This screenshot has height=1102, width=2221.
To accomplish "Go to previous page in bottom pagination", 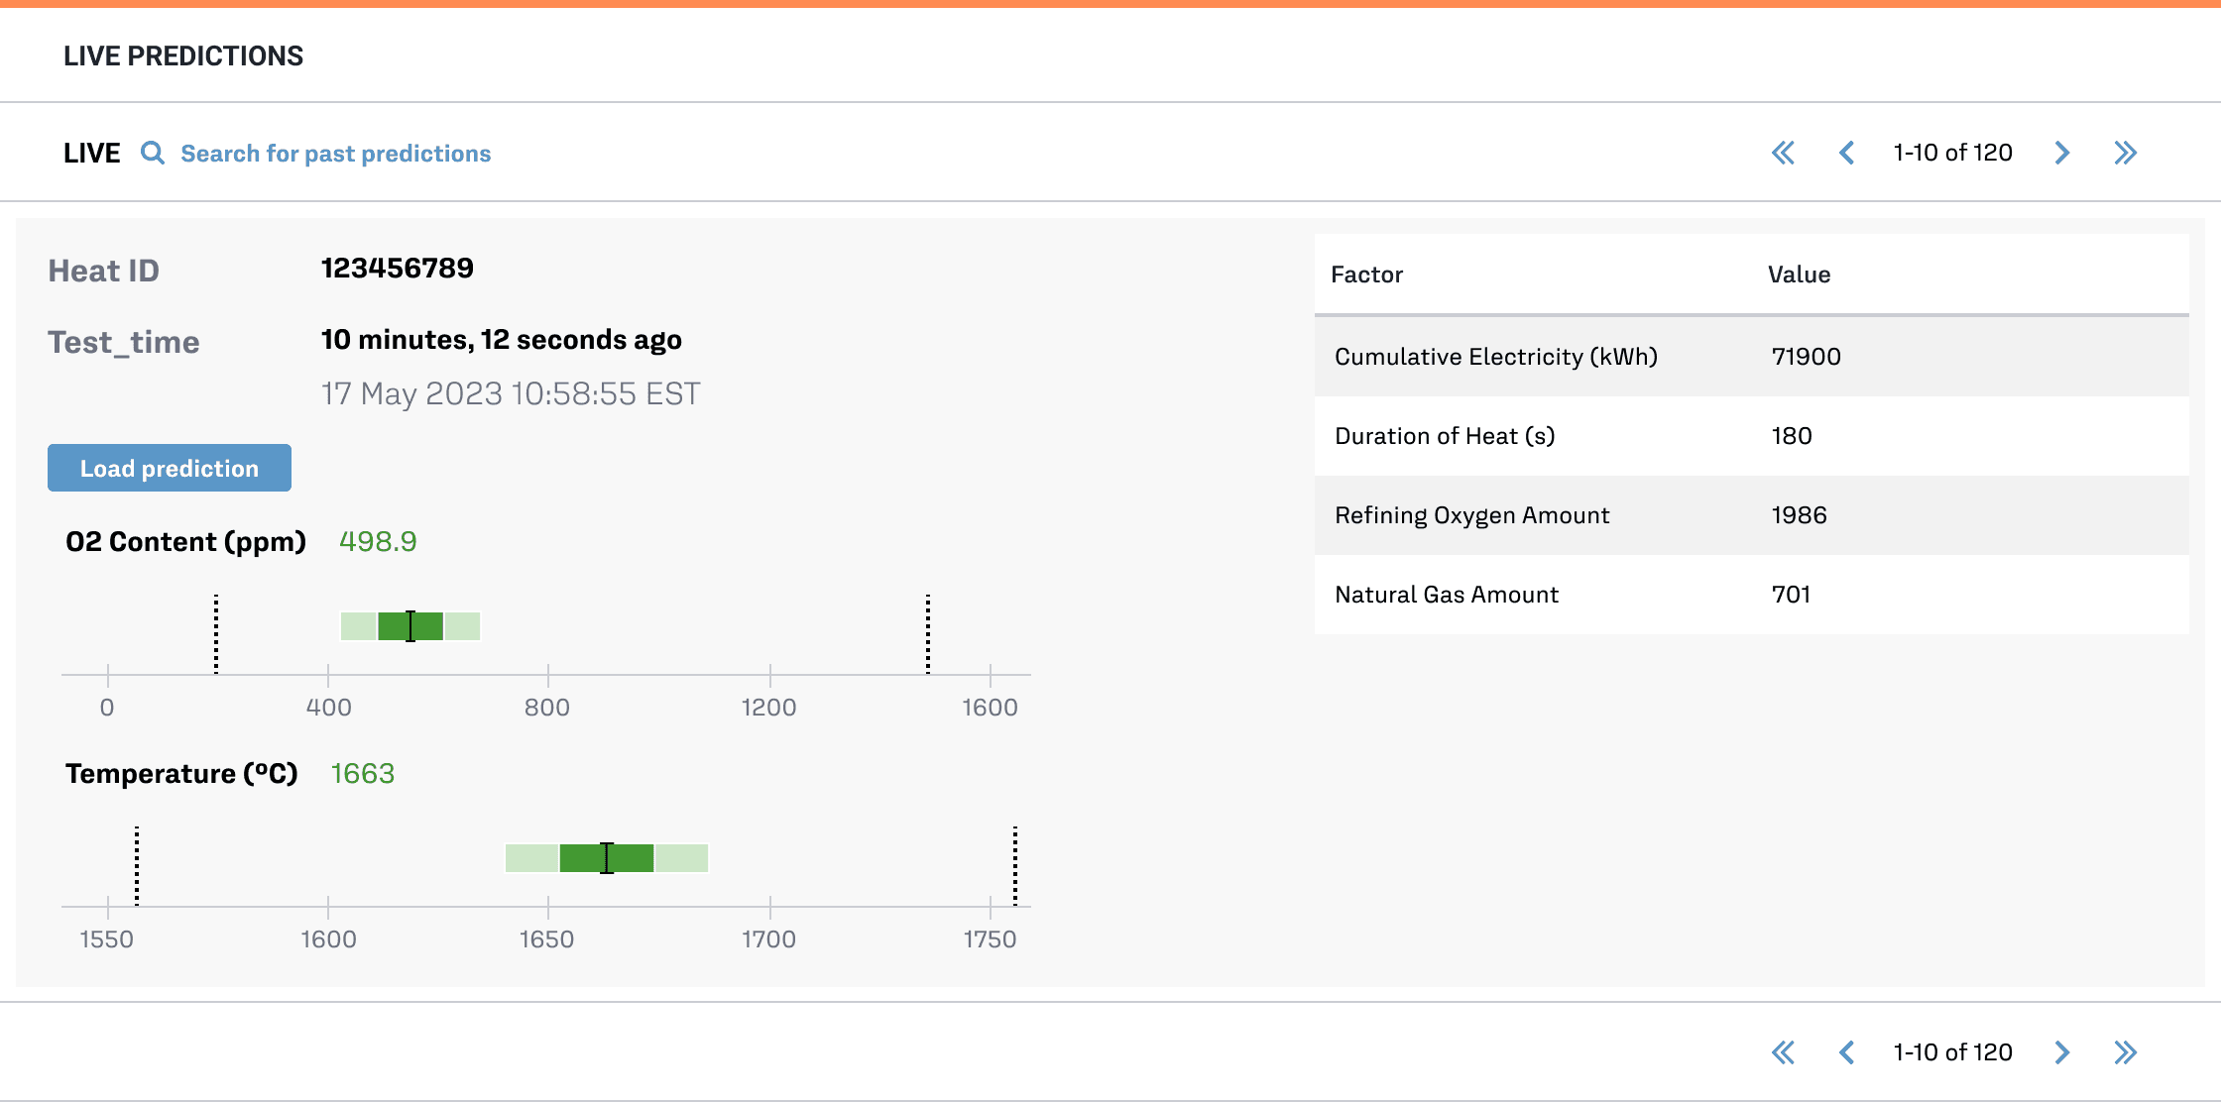I will point(1846,1052).
